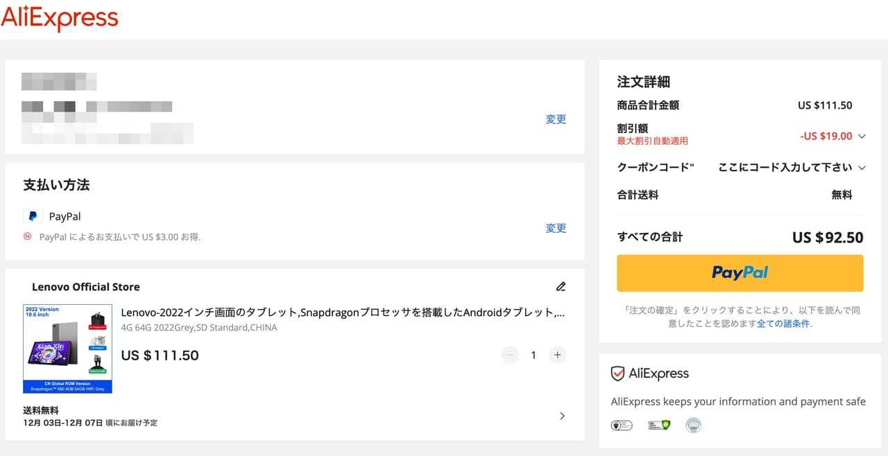The width and height of the screenshot is (888, 456).
Task: Click 変更 to change the payment method
Action: (x=556, y=228)
